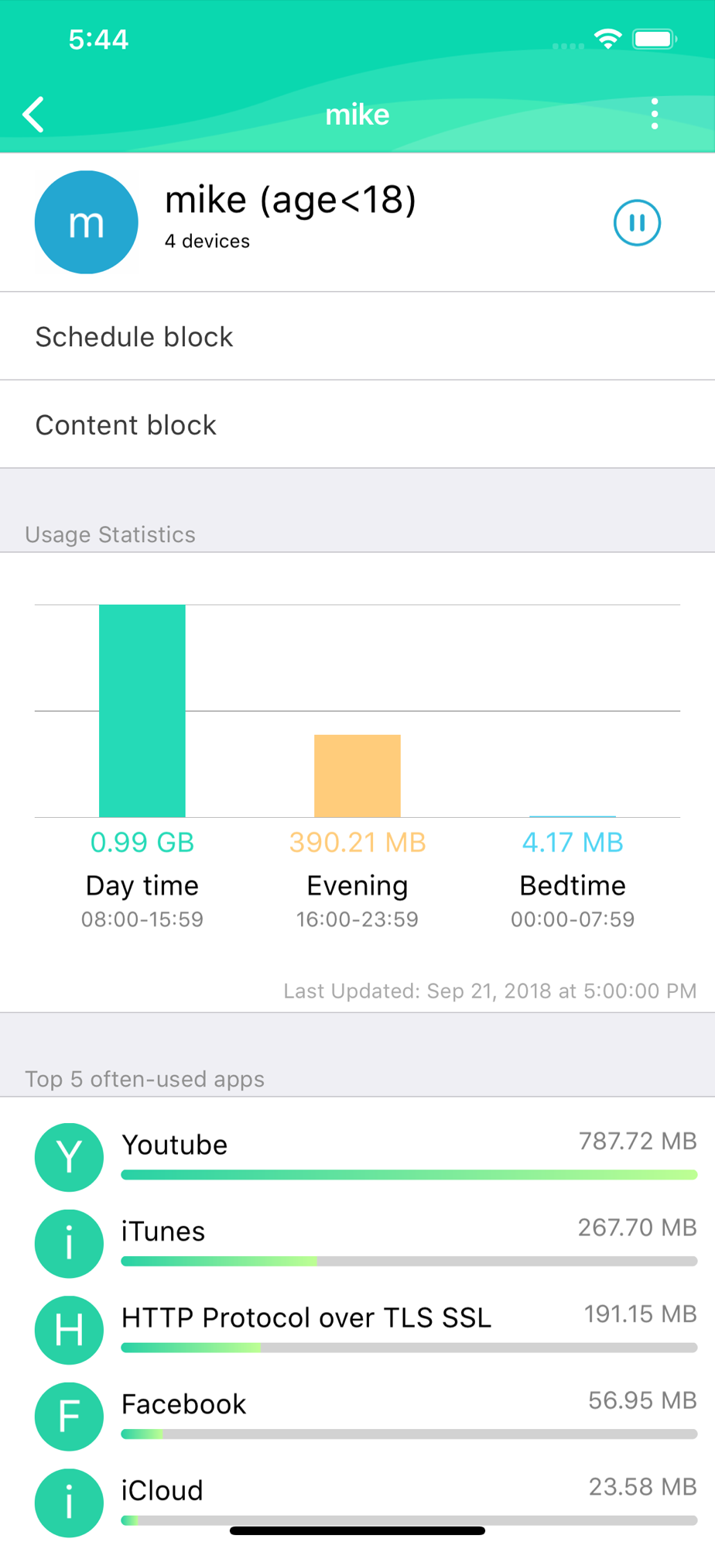Open the Content block settings
Viewport: 715px width, 1549px height.
(126, 425)
